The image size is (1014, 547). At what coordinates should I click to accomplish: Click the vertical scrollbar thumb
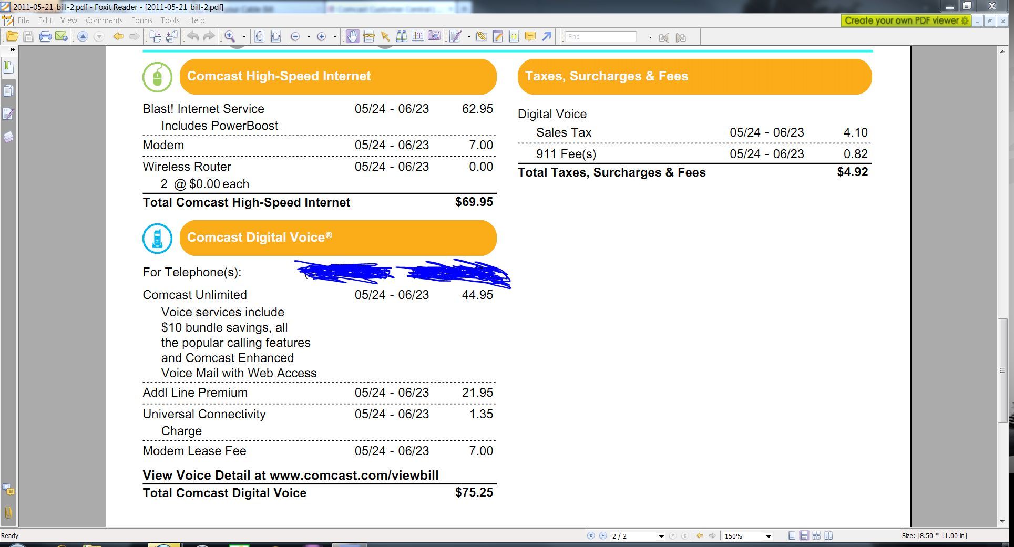coord(1003,370)
